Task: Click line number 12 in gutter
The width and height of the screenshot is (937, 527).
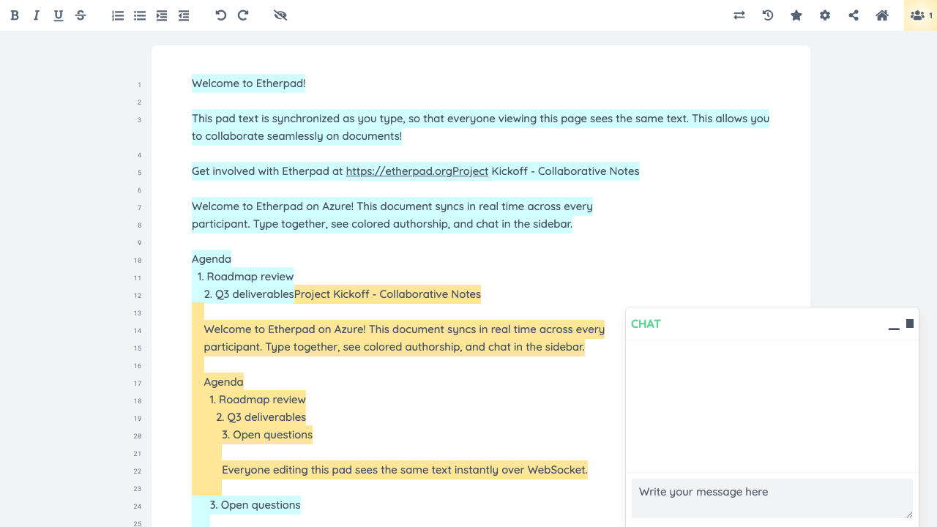Action: tap(138, 296)
